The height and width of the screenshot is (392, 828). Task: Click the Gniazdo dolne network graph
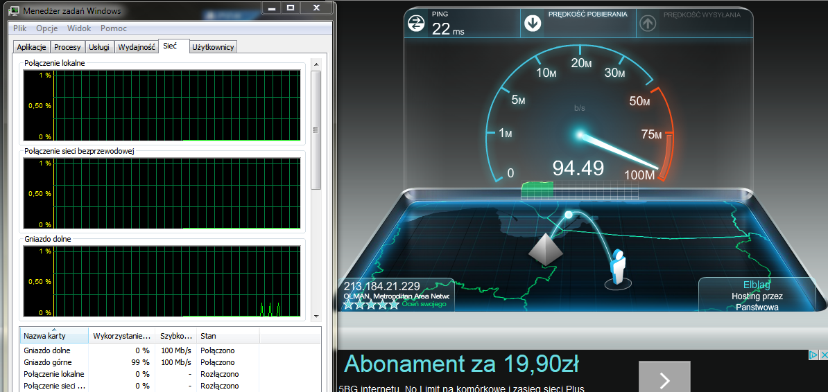[x=162, y=282]
